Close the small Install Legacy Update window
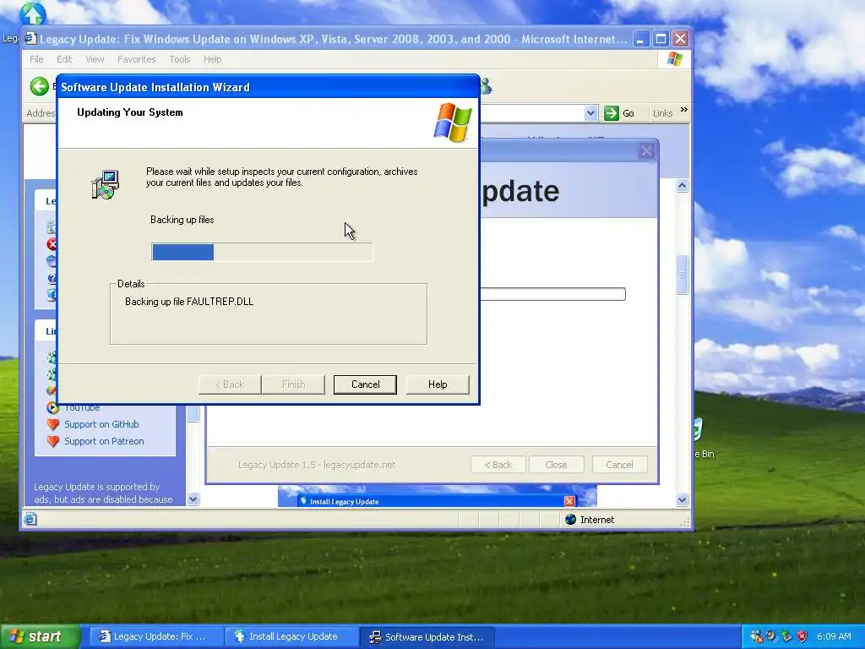 [569, 501]
